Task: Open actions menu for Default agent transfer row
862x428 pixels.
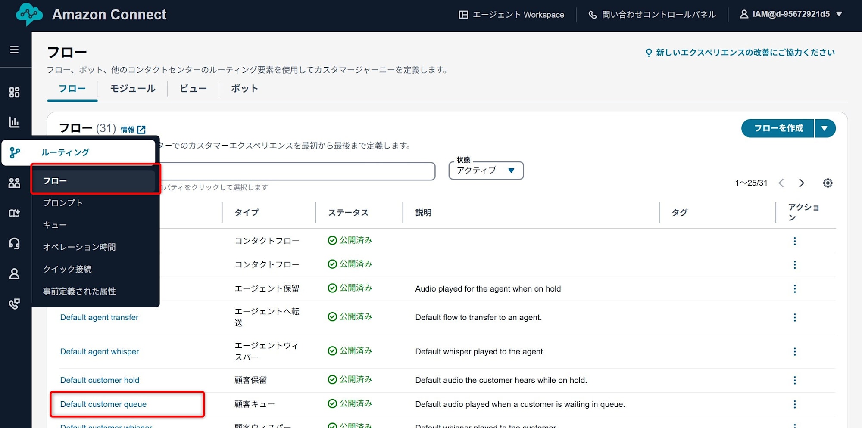Action: point(795,317)
